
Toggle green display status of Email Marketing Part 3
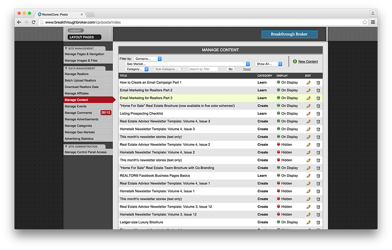[279, 98]
